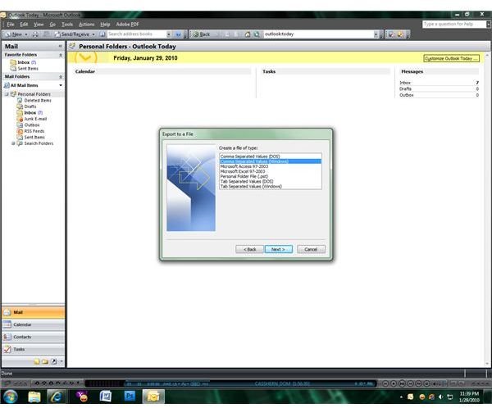Open the Help menu
Image resolution: width=492 pixels, height=408 pixels.
point(105,24)
